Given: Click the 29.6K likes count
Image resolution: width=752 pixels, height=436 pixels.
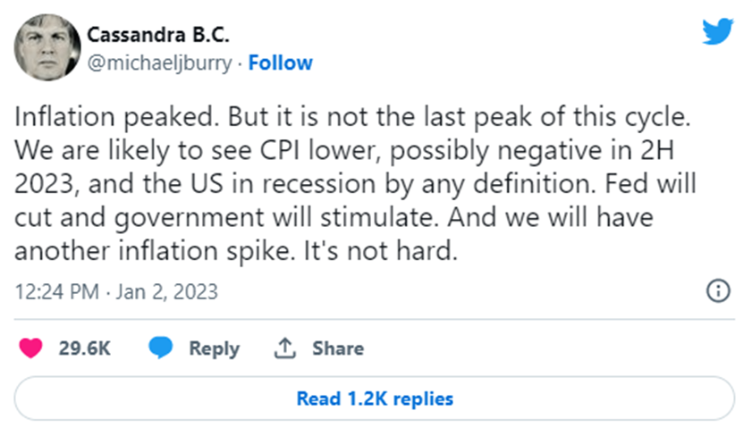Looking at the screenshot, I should tap(84, 348).
